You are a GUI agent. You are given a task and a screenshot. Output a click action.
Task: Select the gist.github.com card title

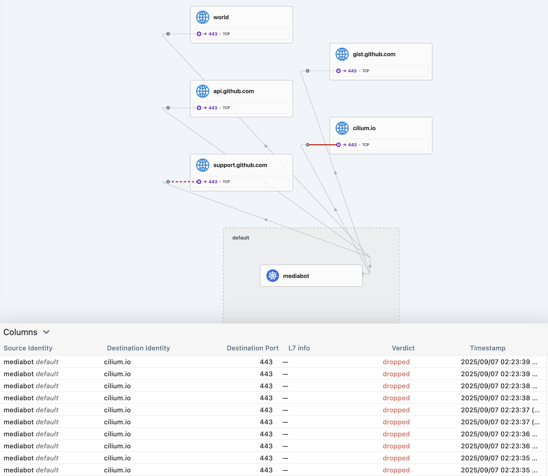coord(374,54)
